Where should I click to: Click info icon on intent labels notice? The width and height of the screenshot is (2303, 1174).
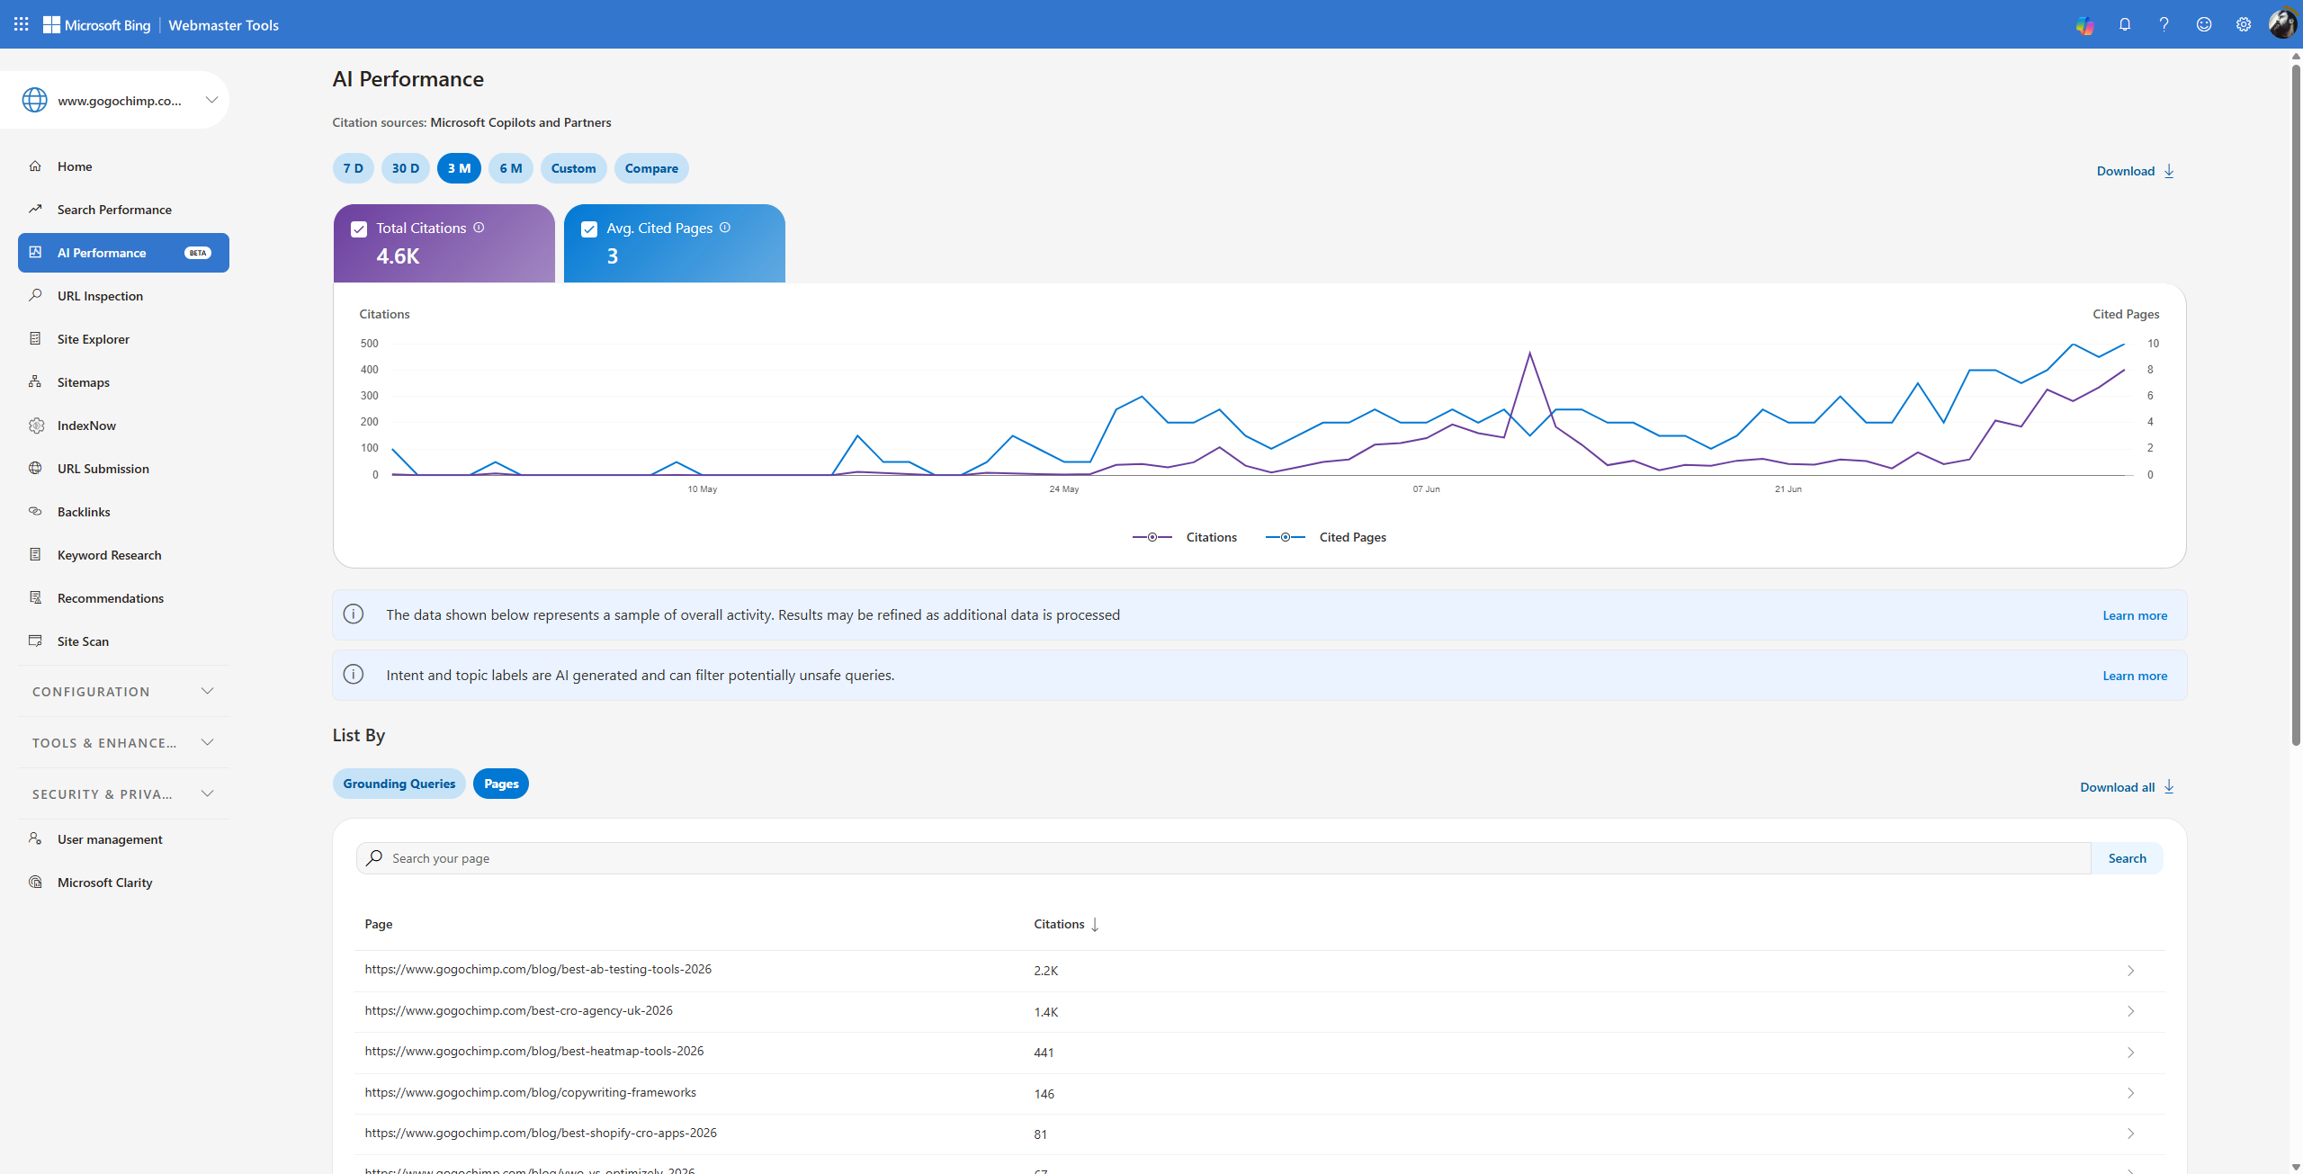tap(354, 675)
